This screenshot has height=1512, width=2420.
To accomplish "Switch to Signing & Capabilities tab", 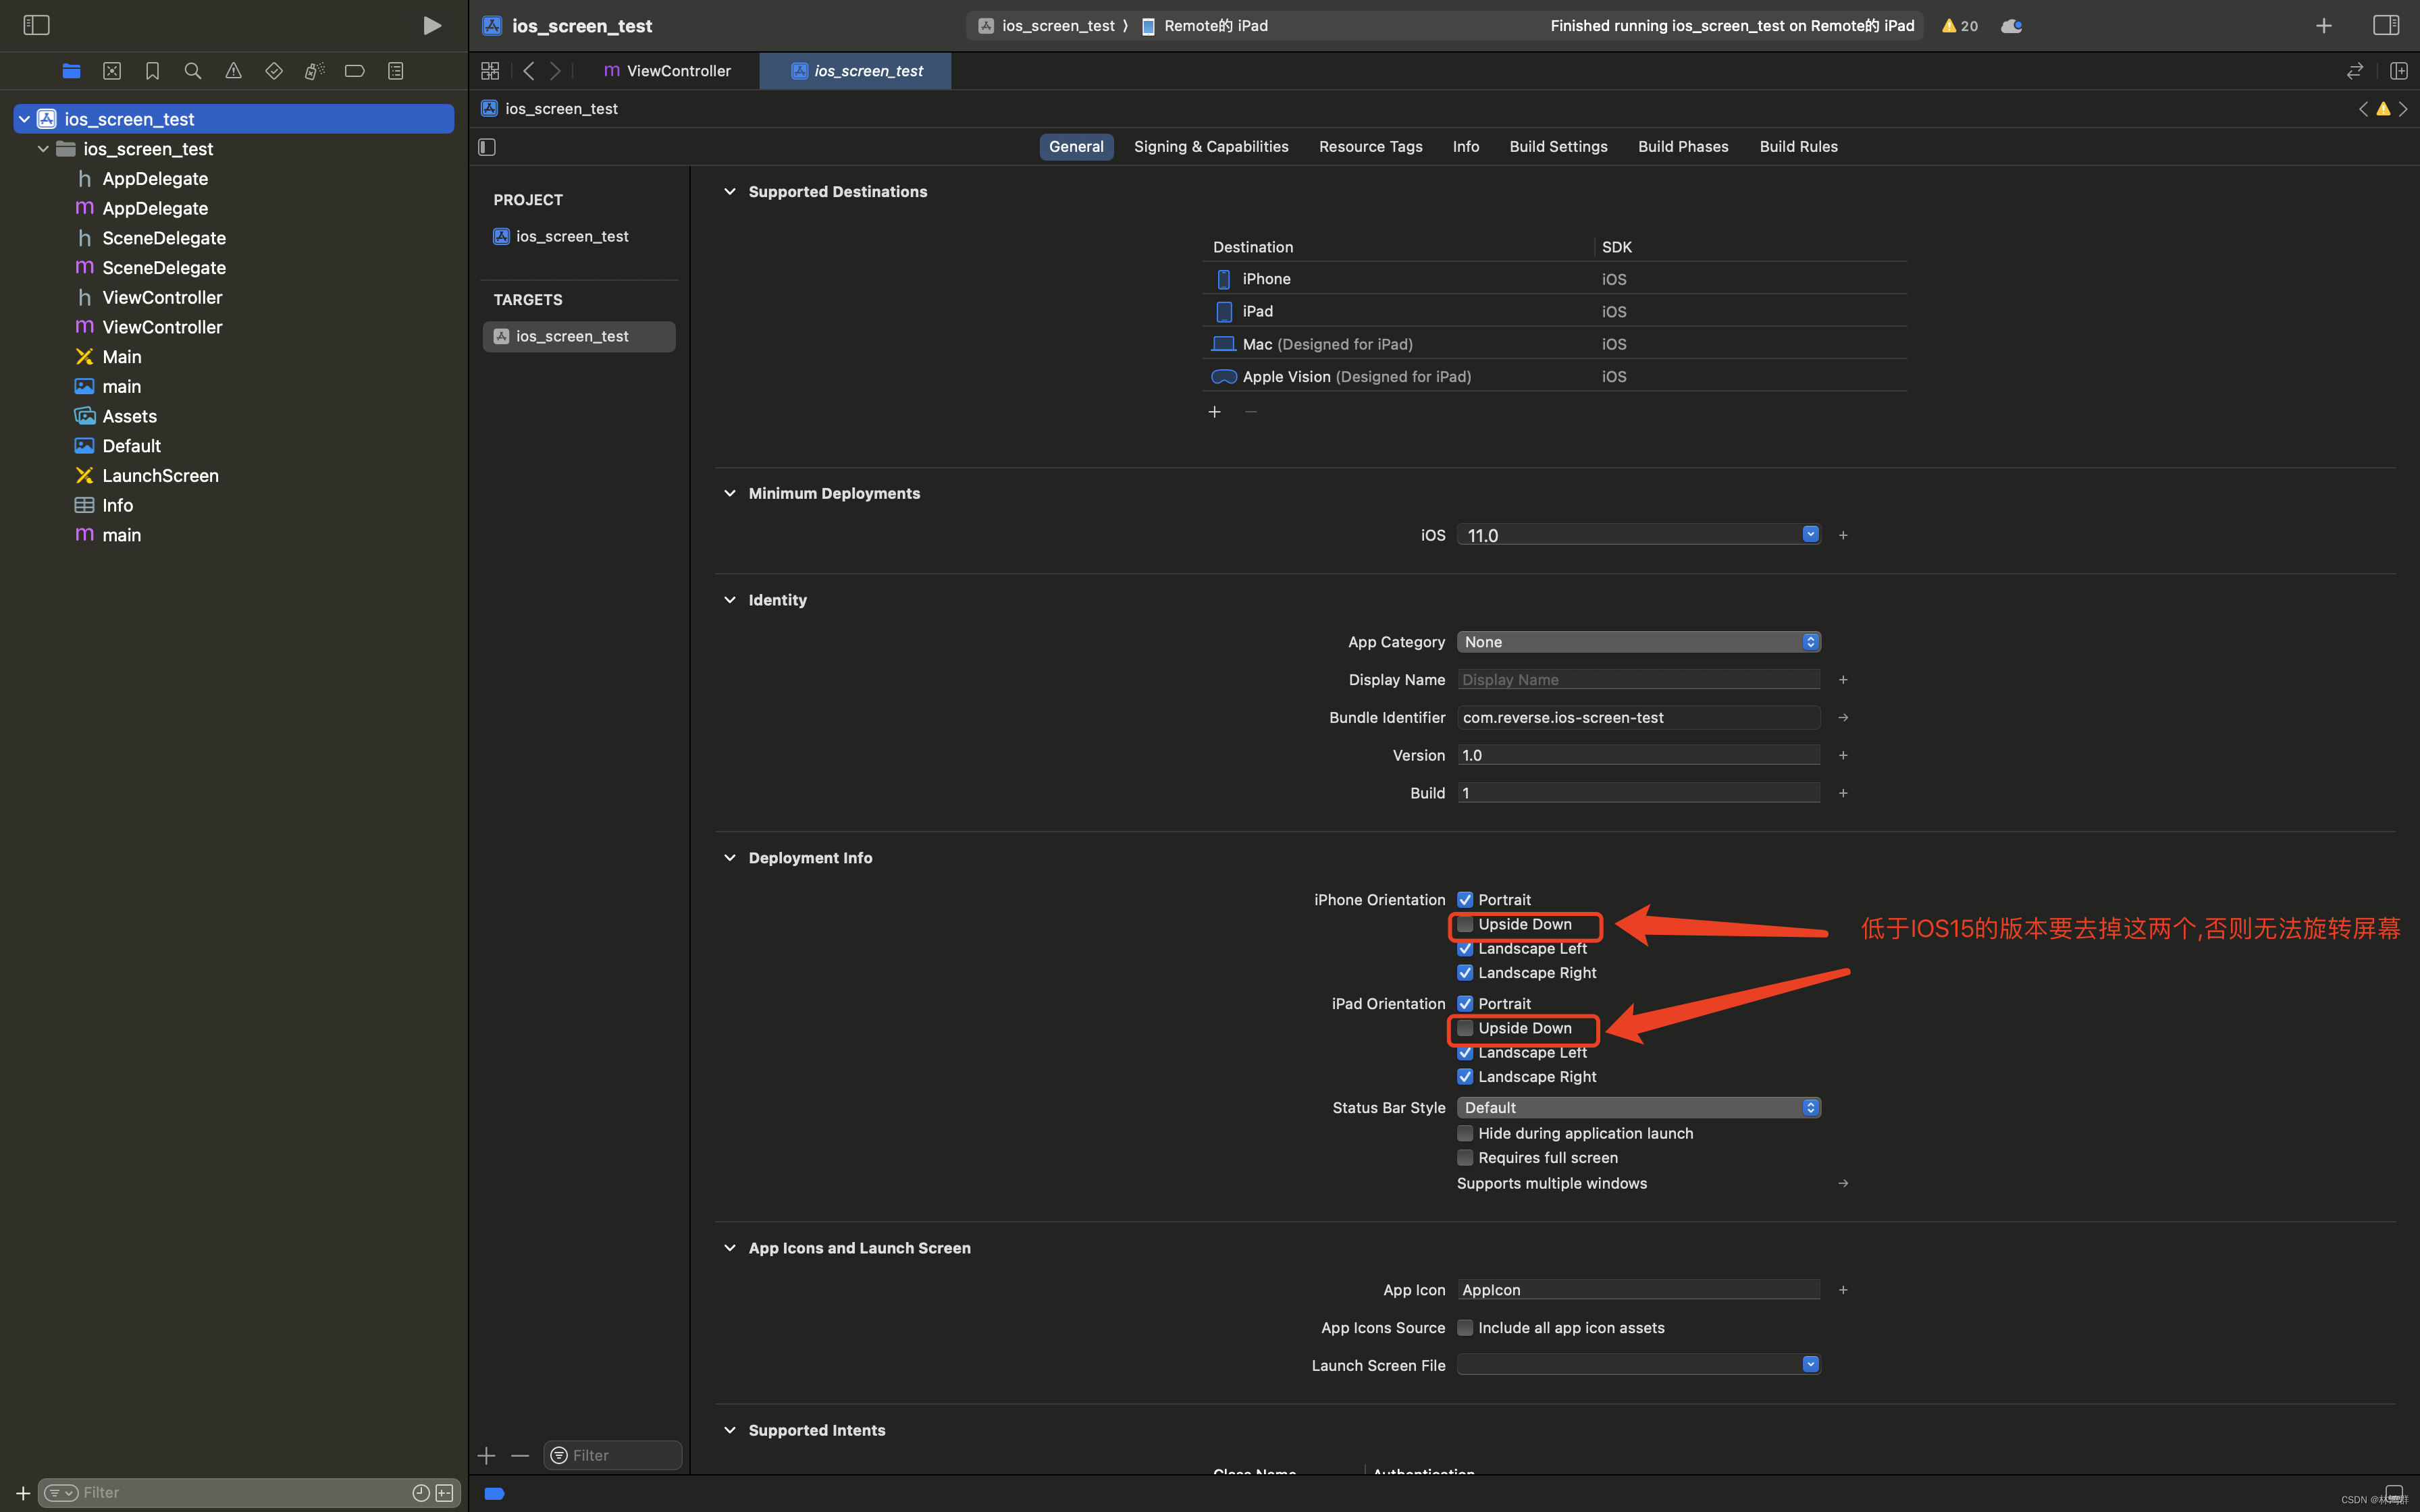I will point(1211,147).
